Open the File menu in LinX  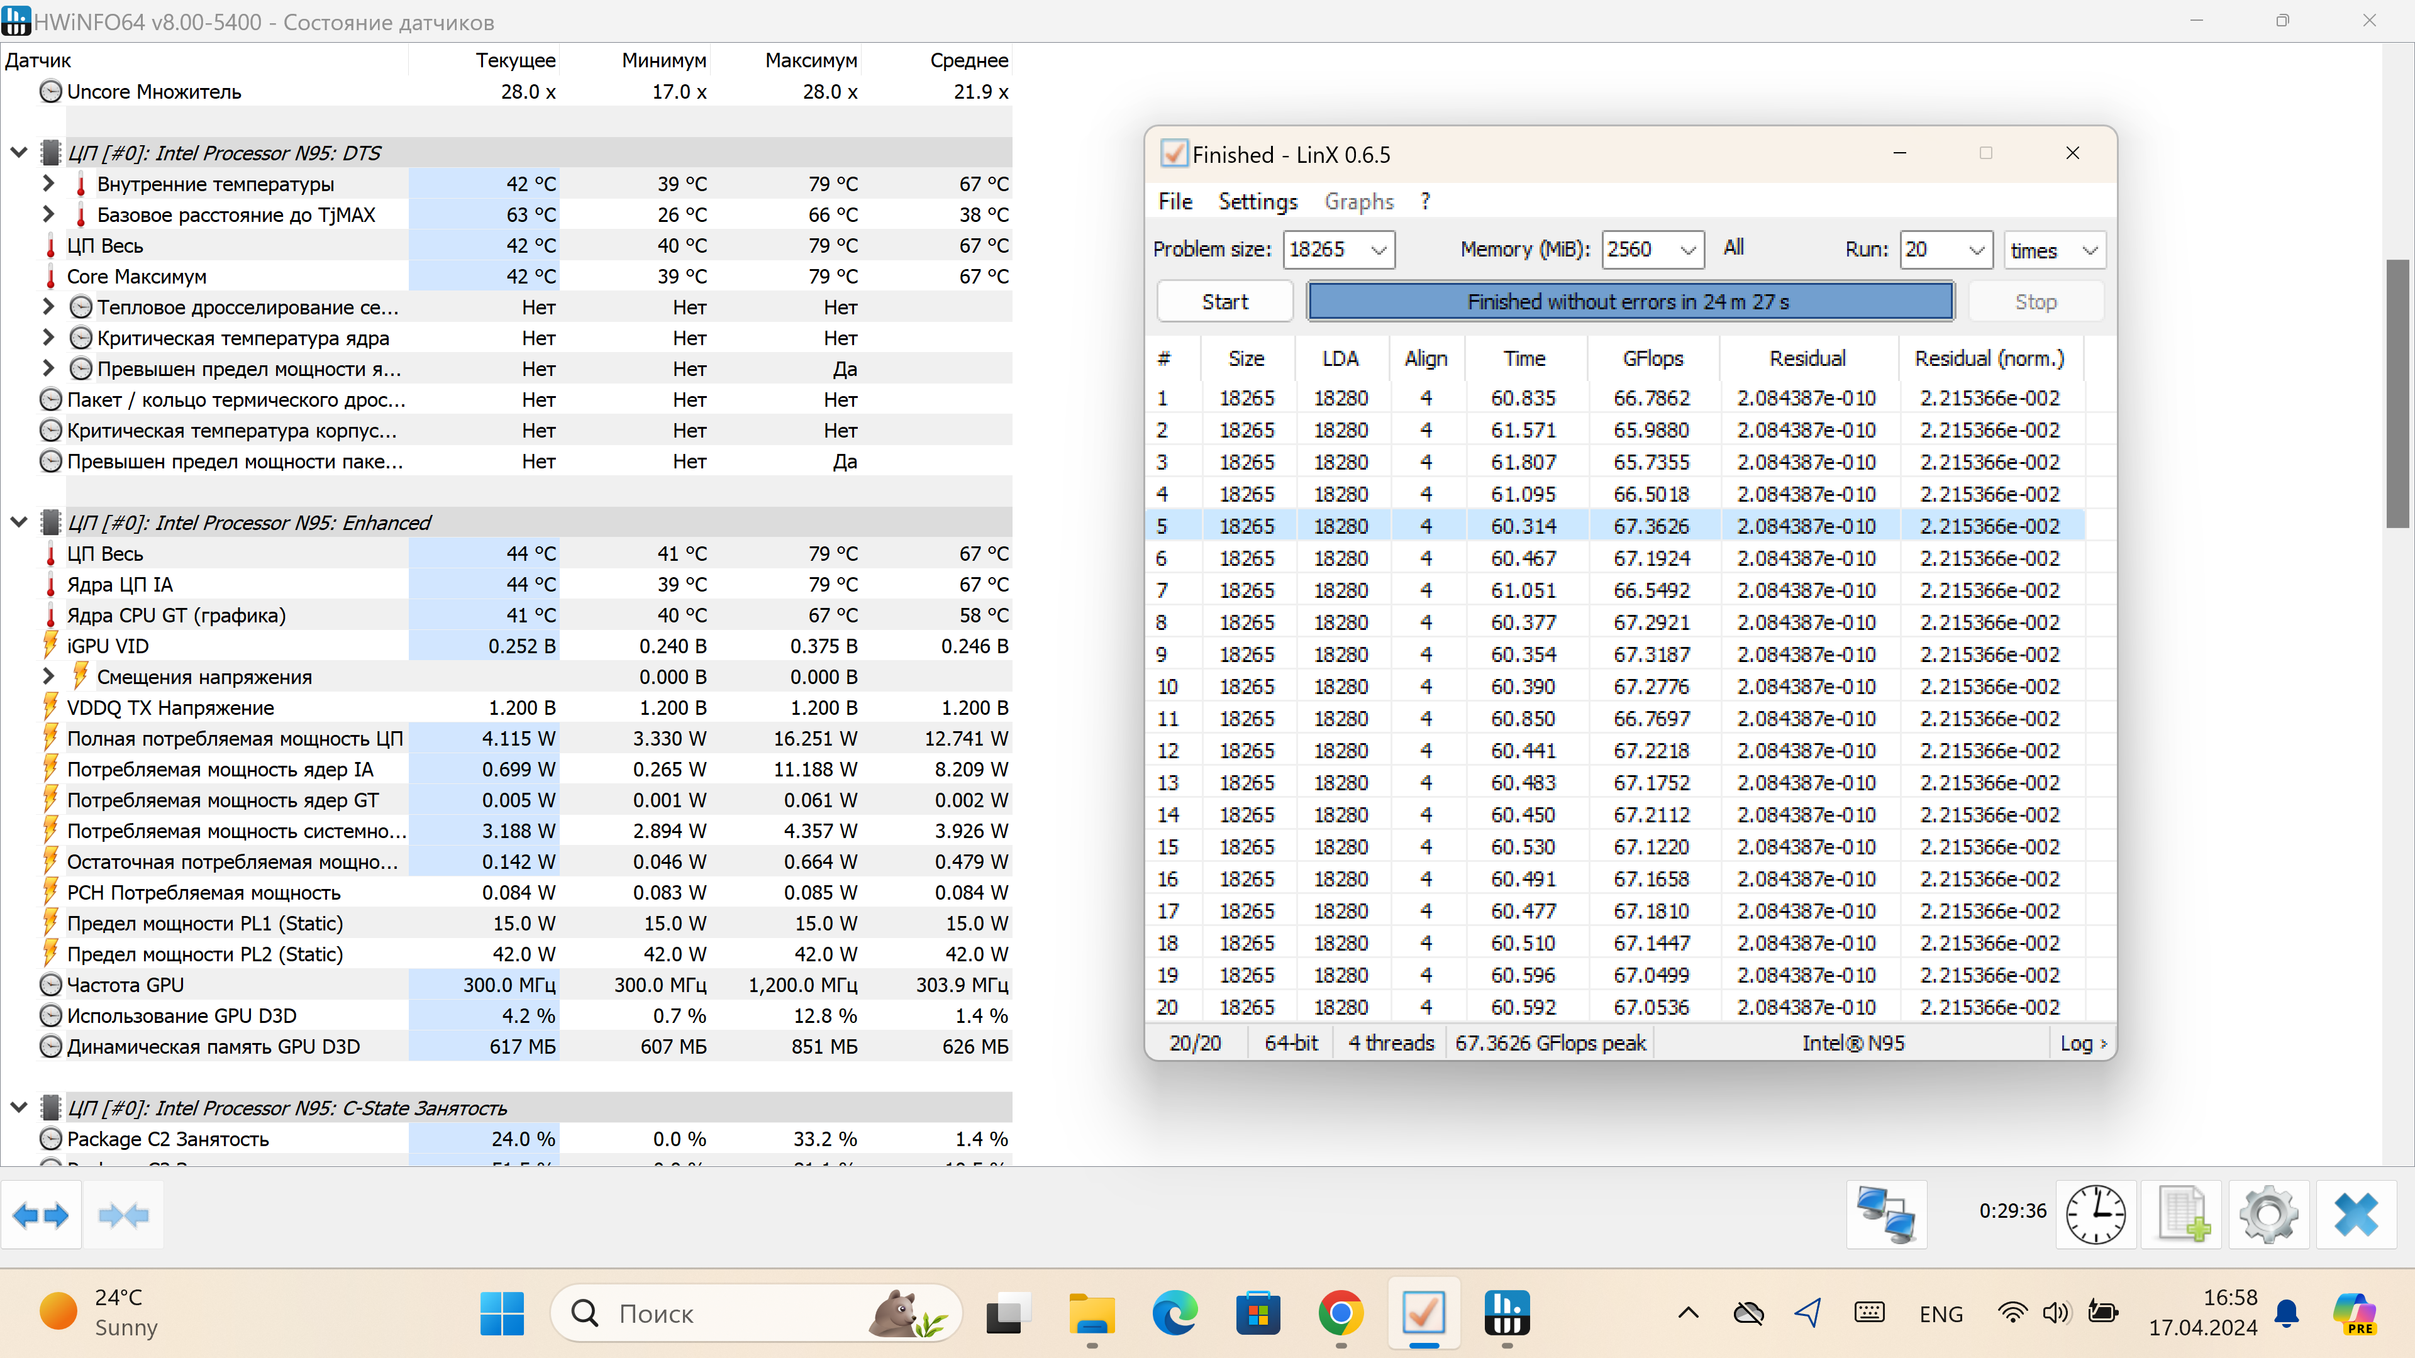(x=1175, y=201)
